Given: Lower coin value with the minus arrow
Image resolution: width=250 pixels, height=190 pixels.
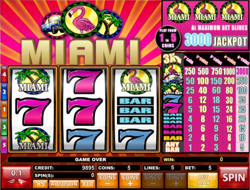Looking at the screenshot, I should pos(11,182).
